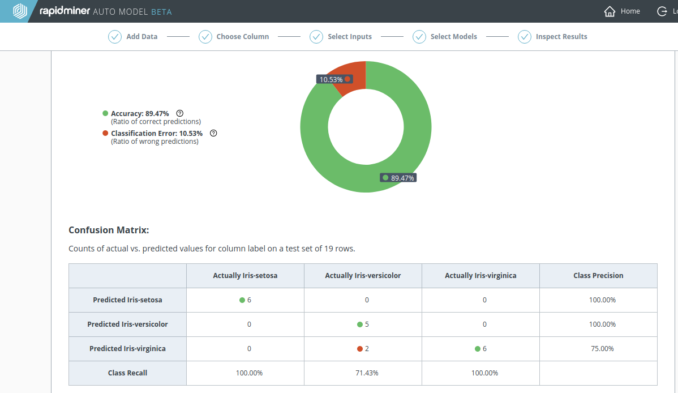The width and height of the screenshot is (678, 393).
Task: Click the rapidminer Auto Model title
Action: [105, 11]
